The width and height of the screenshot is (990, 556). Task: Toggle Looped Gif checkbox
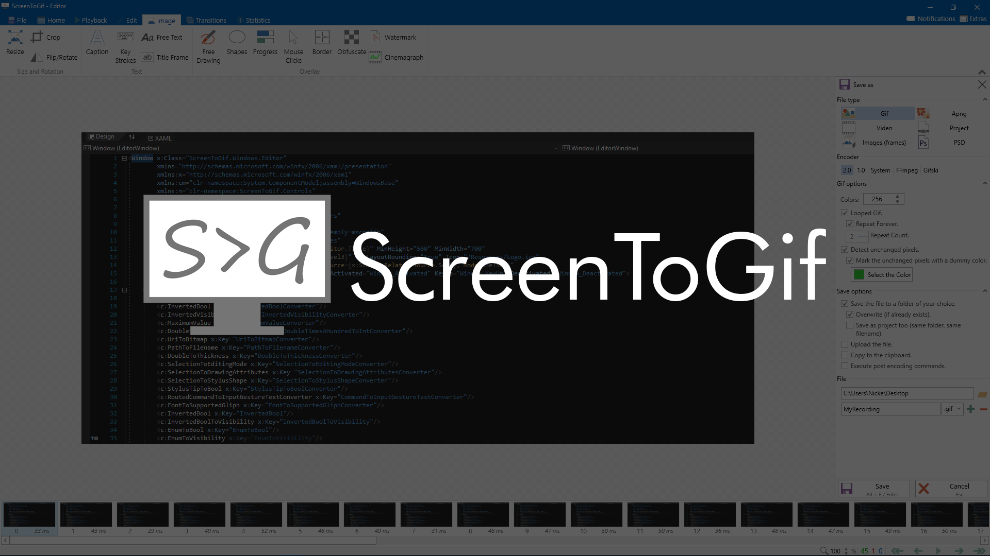[845, 213]
